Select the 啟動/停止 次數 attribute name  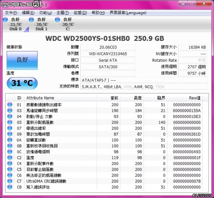[39, 116]
